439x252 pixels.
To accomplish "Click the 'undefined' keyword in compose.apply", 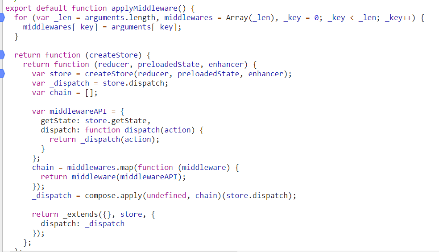I will click(166, 195).
